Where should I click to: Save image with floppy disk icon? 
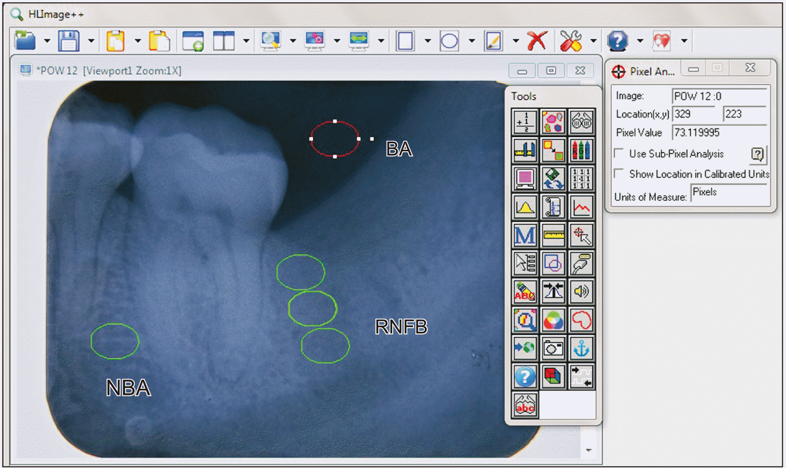coord(69,41)
